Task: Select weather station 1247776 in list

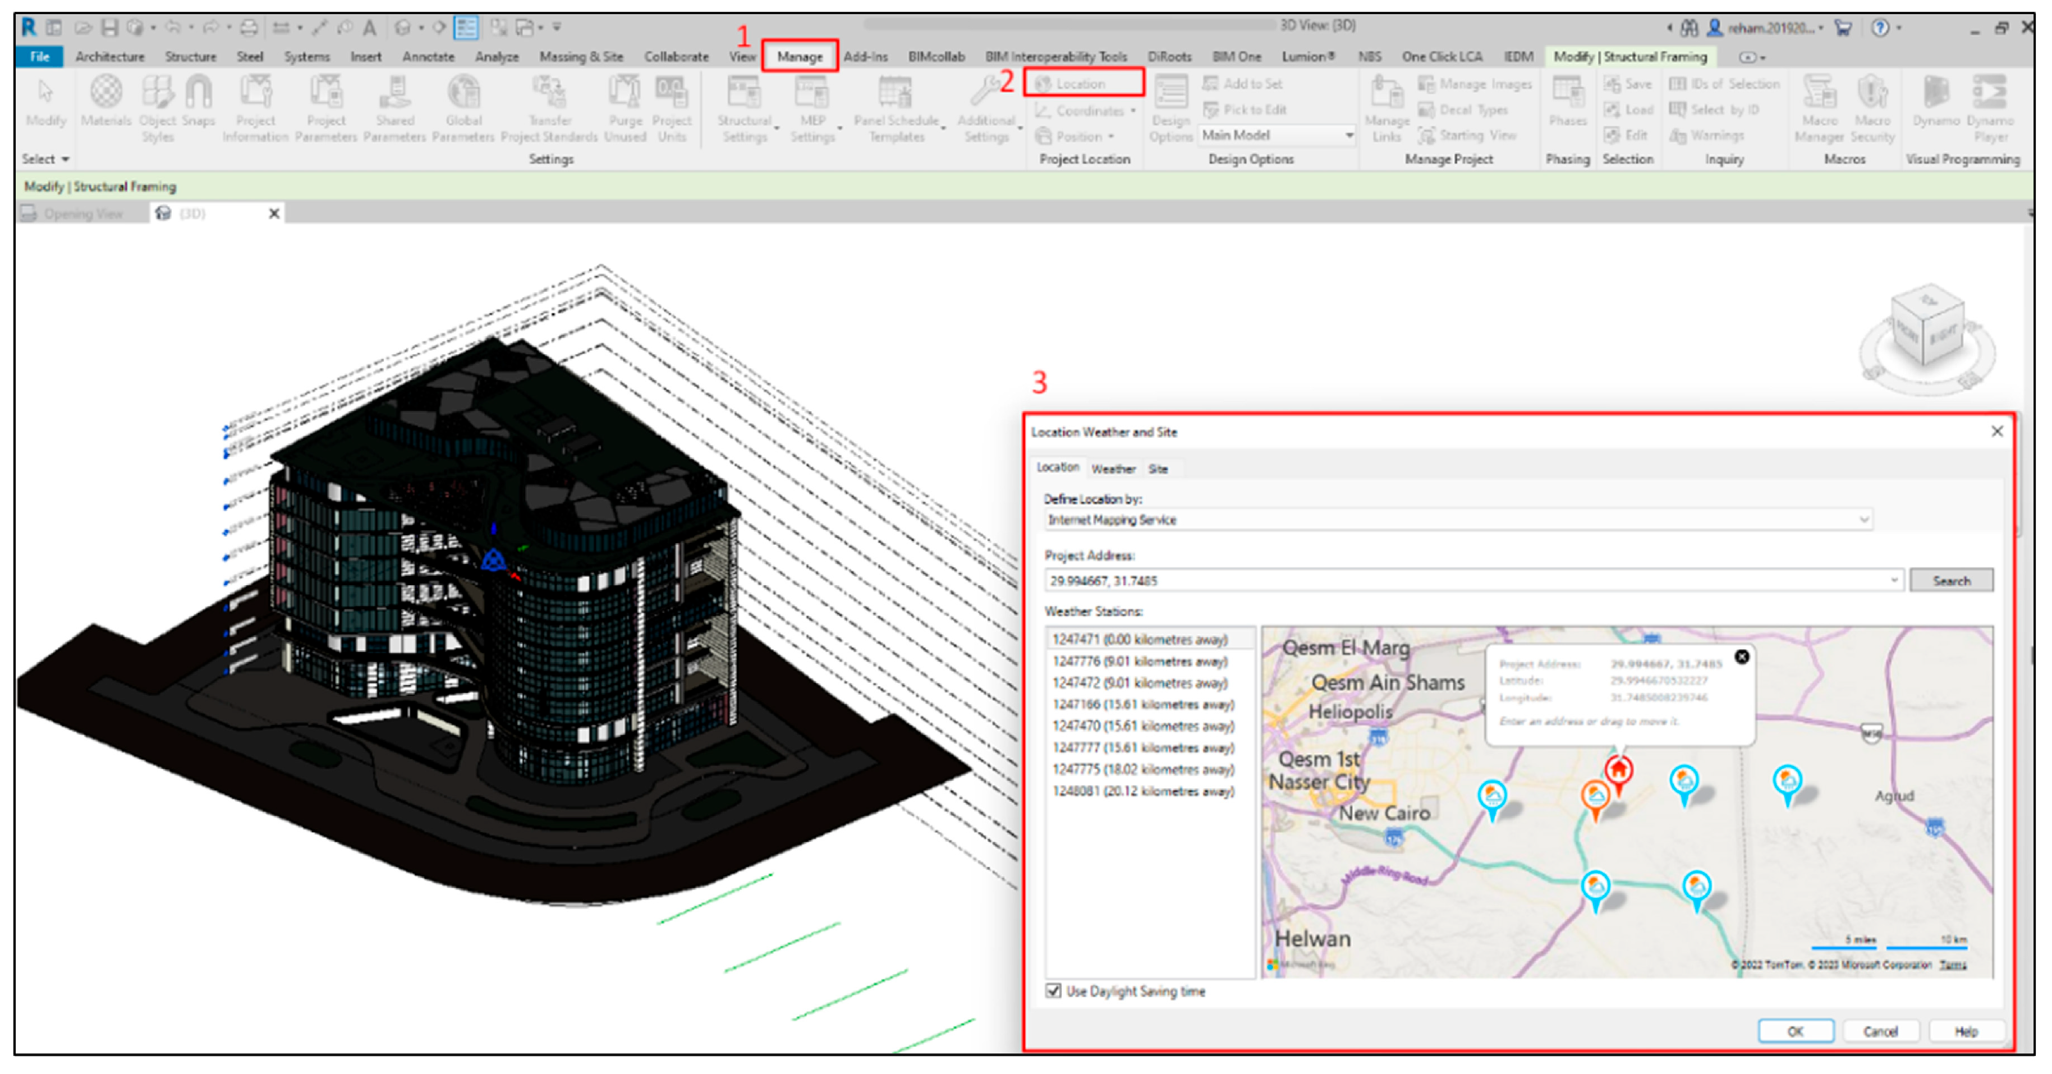Action: click(1139, 662)
